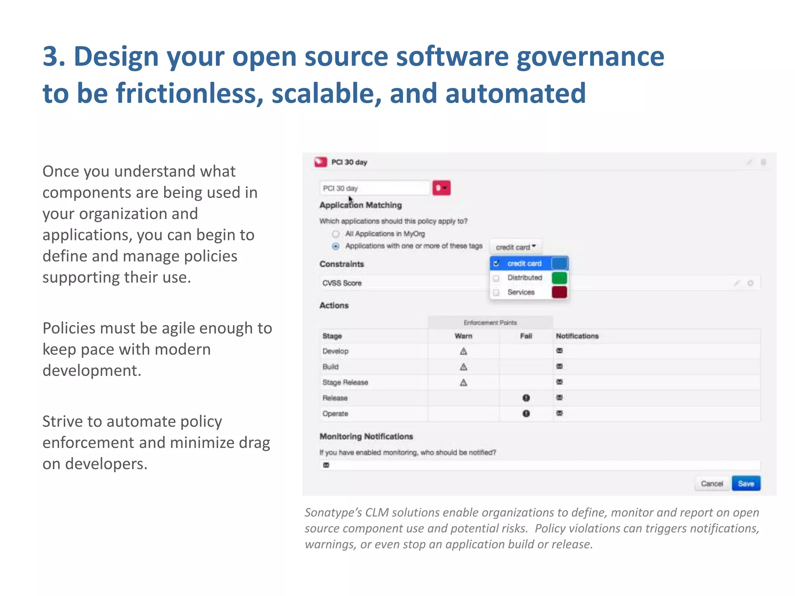Choose the credit card option label in list
The image size is (795, 596).
point(524,263)
